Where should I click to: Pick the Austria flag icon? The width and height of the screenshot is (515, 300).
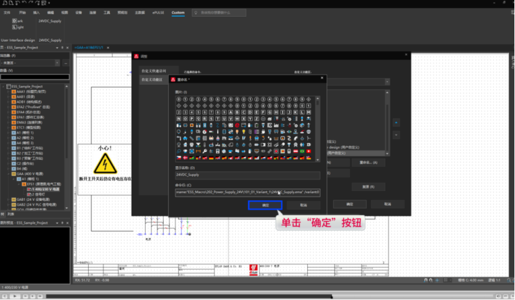(295, 151)
